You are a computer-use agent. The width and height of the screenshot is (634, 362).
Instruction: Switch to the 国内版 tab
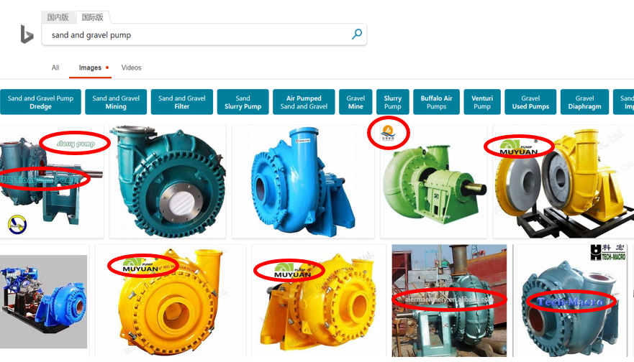tap(58, 17)
